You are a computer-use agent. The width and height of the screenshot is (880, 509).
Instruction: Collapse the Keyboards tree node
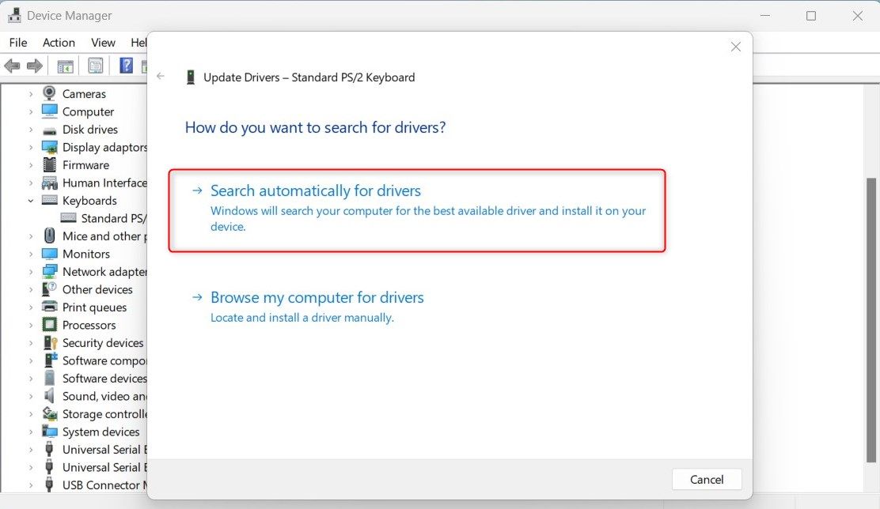point(30,200)
